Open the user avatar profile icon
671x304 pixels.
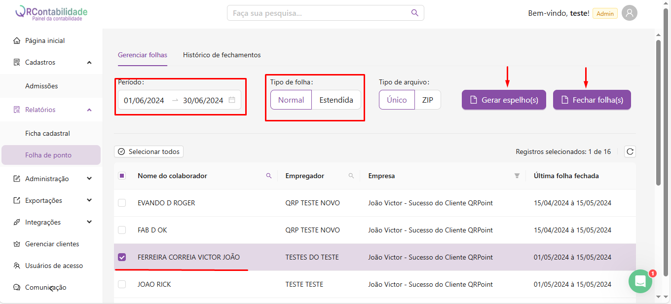click(x=629, y=13)
